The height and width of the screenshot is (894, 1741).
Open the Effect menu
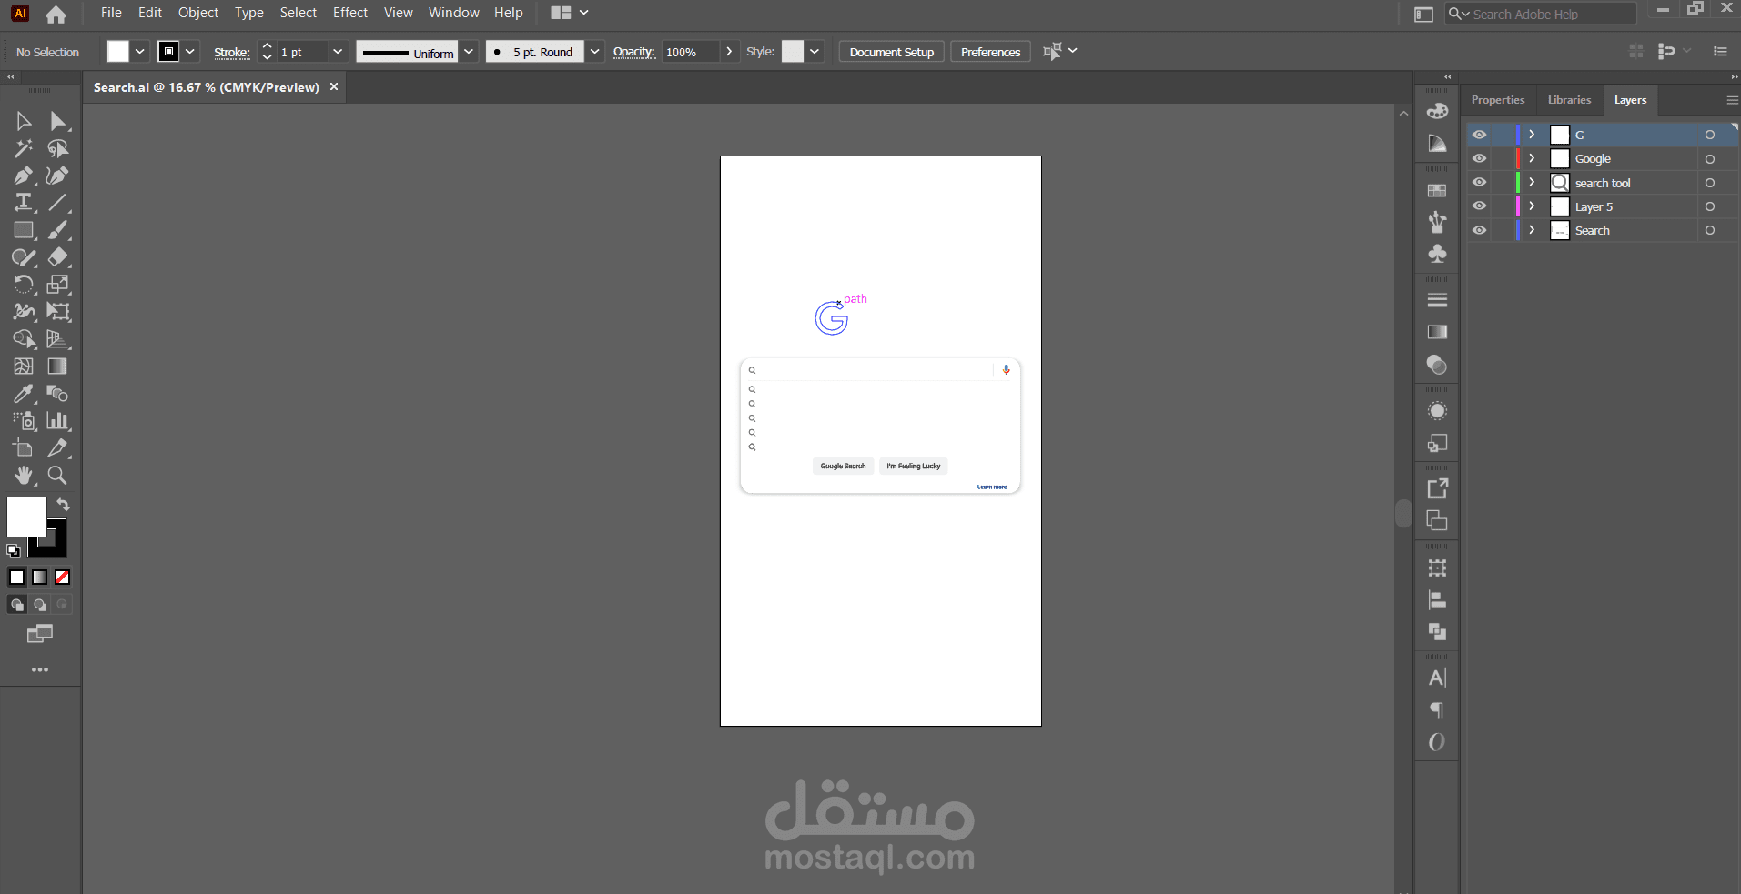tap(350, 13)
